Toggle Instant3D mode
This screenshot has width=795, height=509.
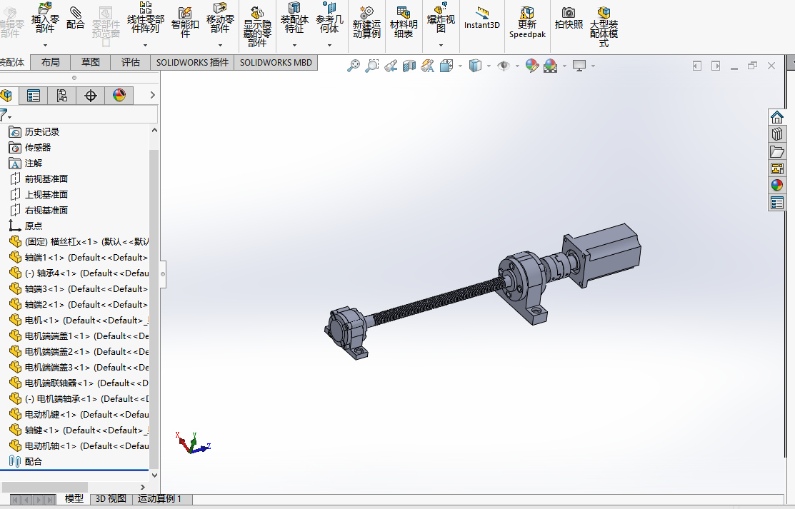[481, 19]
